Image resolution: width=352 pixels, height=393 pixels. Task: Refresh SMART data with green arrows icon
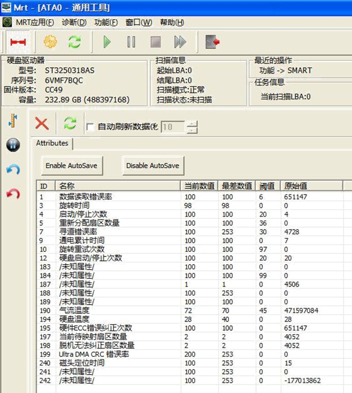(x=70, y=123)
